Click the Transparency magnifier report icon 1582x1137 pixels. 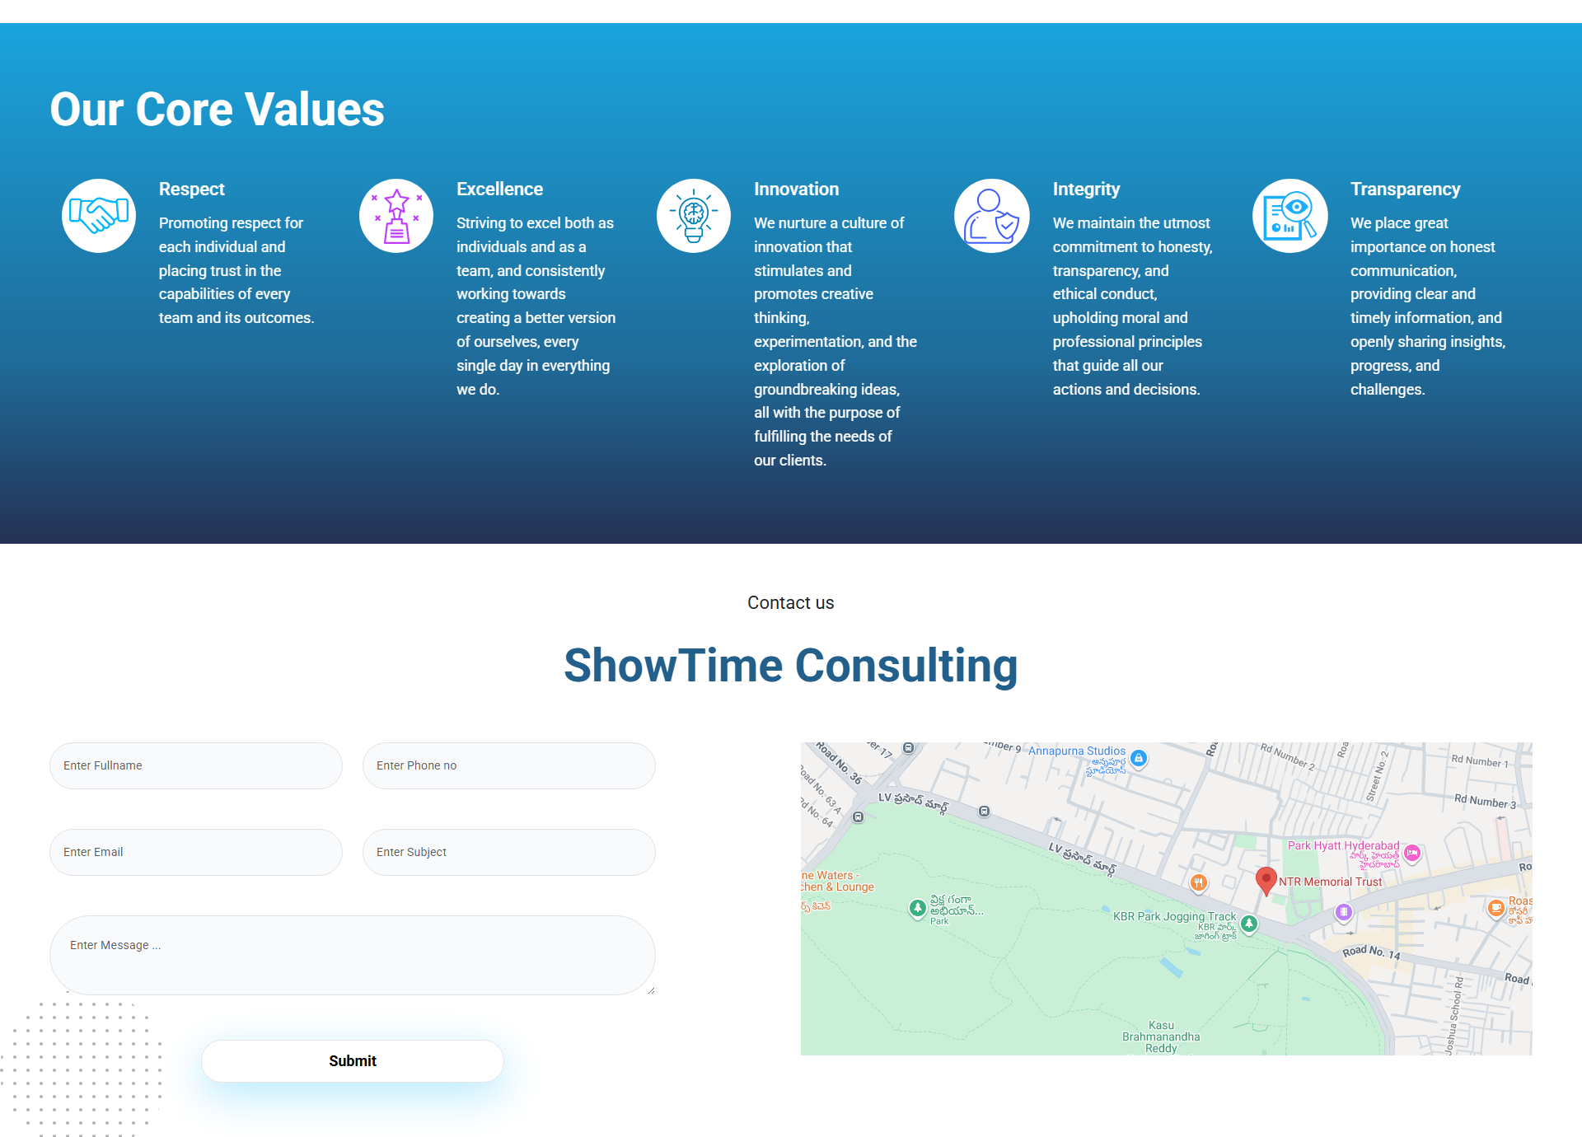click(x=1289, y=216)
